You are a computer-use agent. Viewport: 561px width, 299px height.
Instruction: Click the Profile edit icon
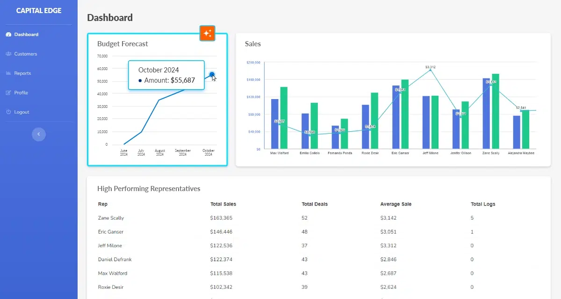pos(8,93)
